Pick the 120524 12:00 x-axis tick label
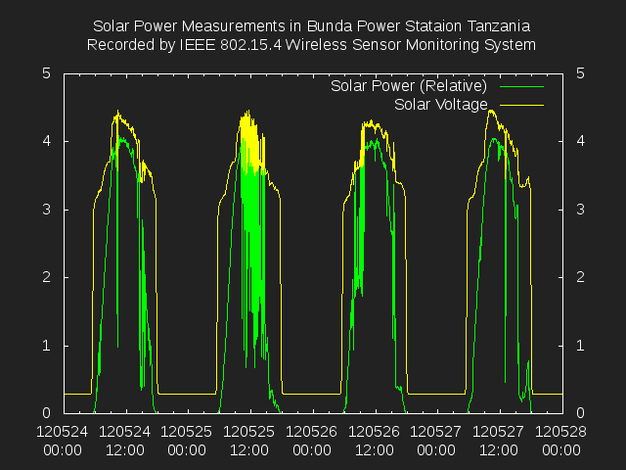626x470 pixels. tap(125, 440)
